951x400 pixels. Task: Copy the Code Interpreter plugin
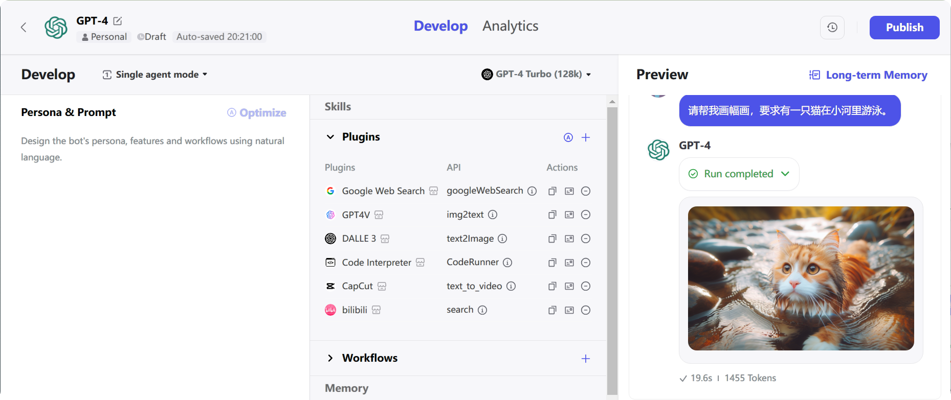pyautogui.click(x=552, y=263)
